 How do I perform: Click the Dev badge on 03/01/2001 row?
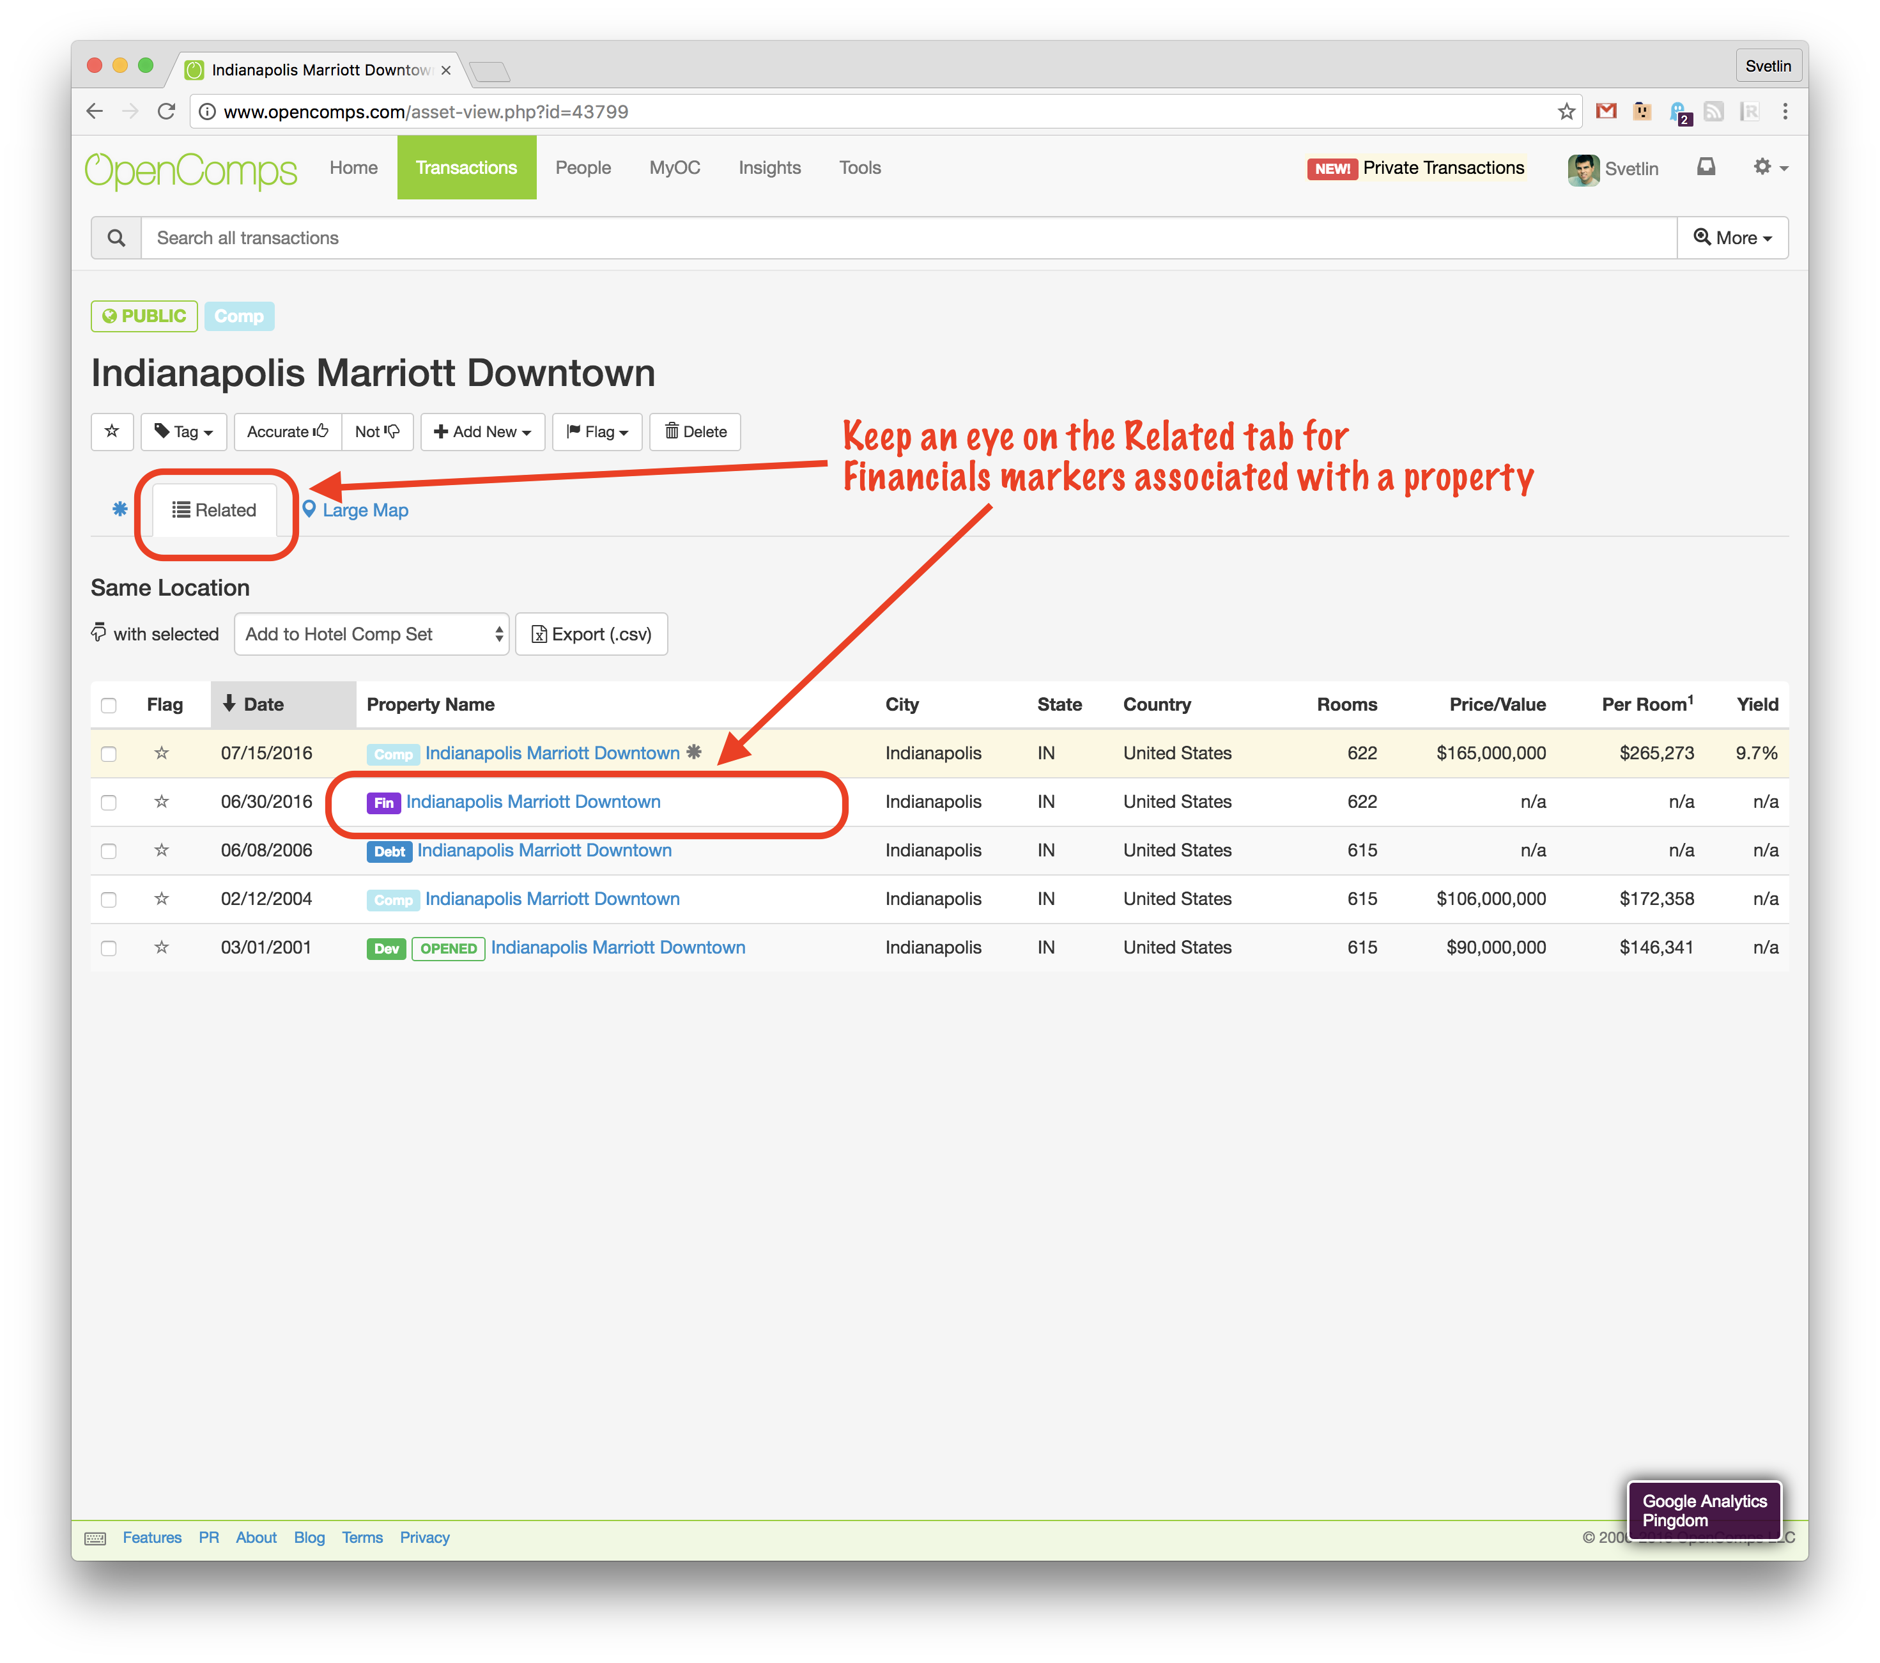(x=387, y=948)
